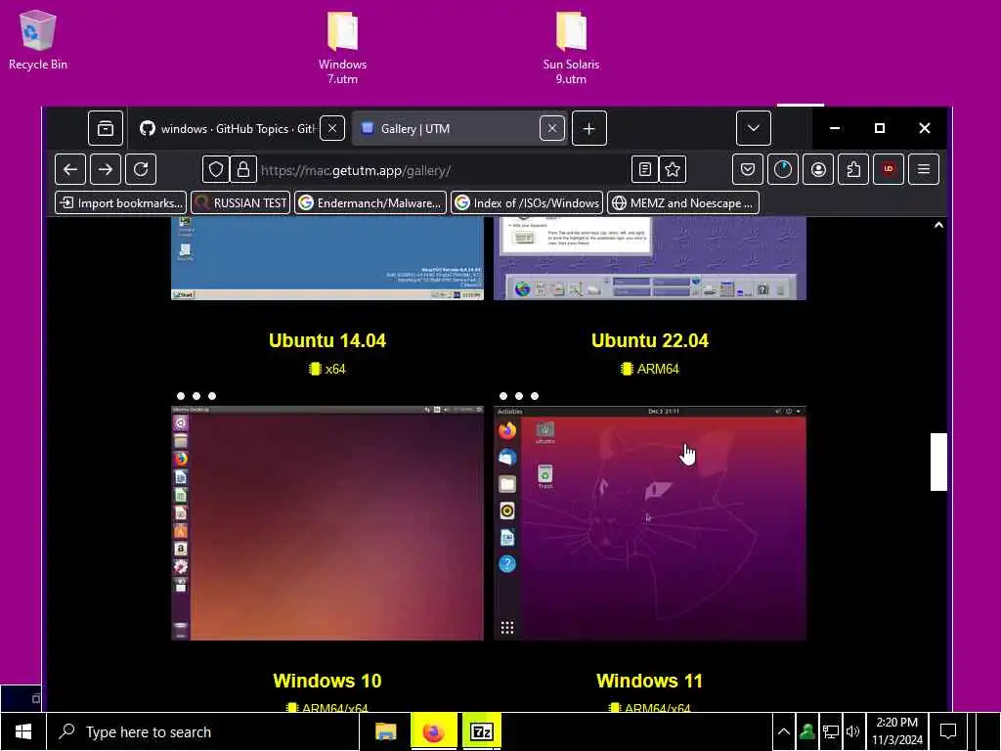Open Endermanch/Malware bookmark
Viewport: 1001px width, 751px height.
[370, 203]
